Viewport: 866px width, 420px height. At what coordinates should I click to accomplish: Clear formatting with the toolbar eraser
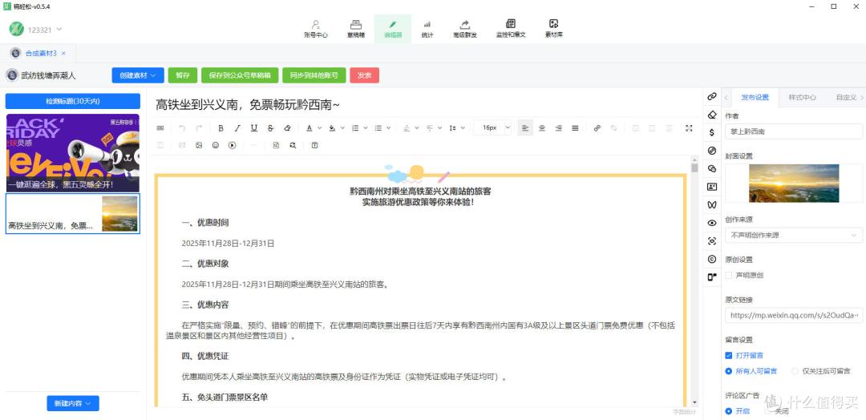tap(287, 128)
